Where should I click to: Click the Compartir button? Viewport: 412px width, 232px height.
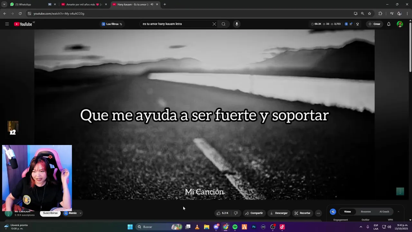coord(254,213)
